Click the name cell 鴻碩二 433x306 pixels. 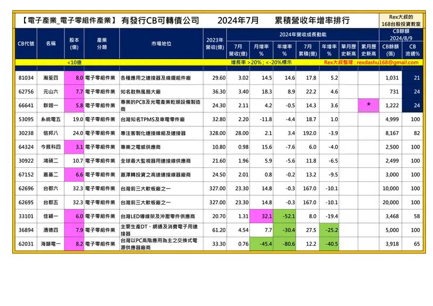point(51,161)
